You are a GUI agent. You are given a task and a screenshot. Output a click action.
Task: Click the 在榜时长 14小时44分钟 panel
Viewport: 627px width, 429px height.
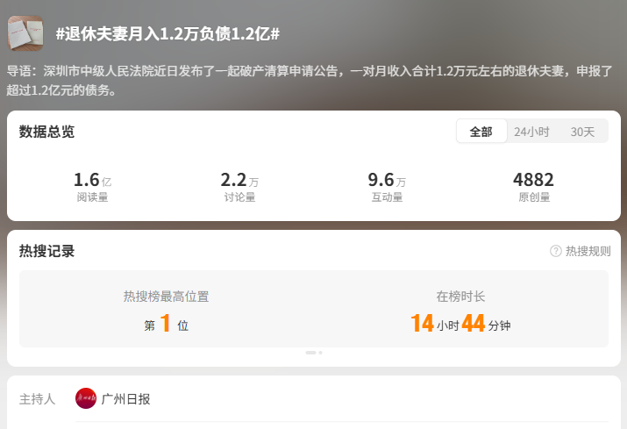click(460, 311)
